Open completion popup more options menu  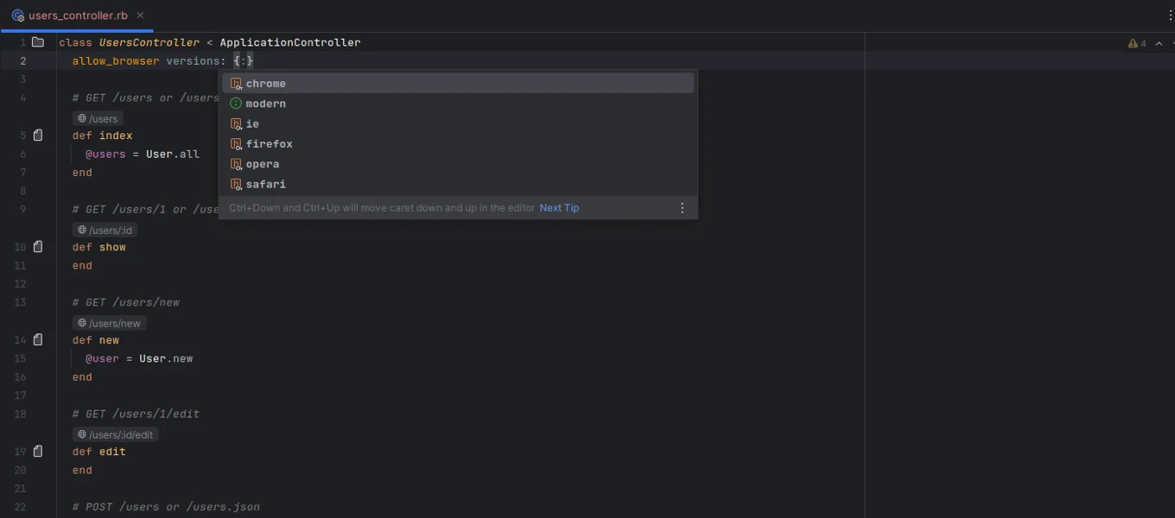point(682,208)
